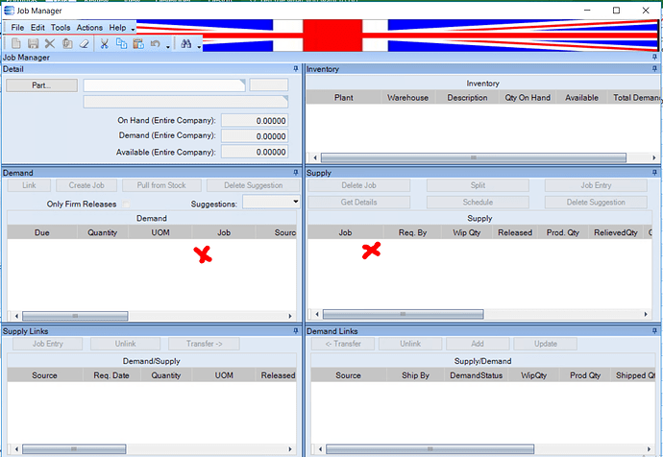Click the Clear eraser toolbar icon
The height and width of the screenshot is (457, 663).
(85, 43)
